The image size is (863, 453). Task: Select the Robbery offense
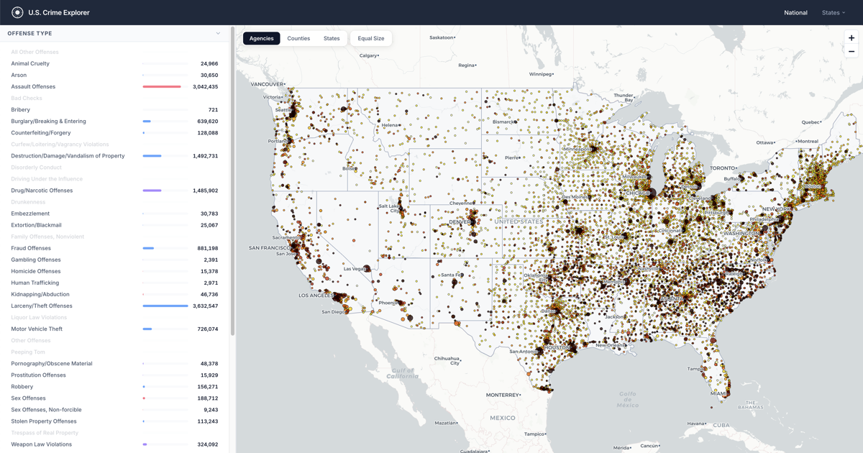[x=114, y=386]
